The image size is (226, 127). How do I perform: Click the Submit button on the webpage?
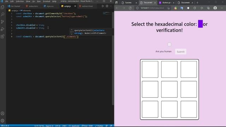180,52
